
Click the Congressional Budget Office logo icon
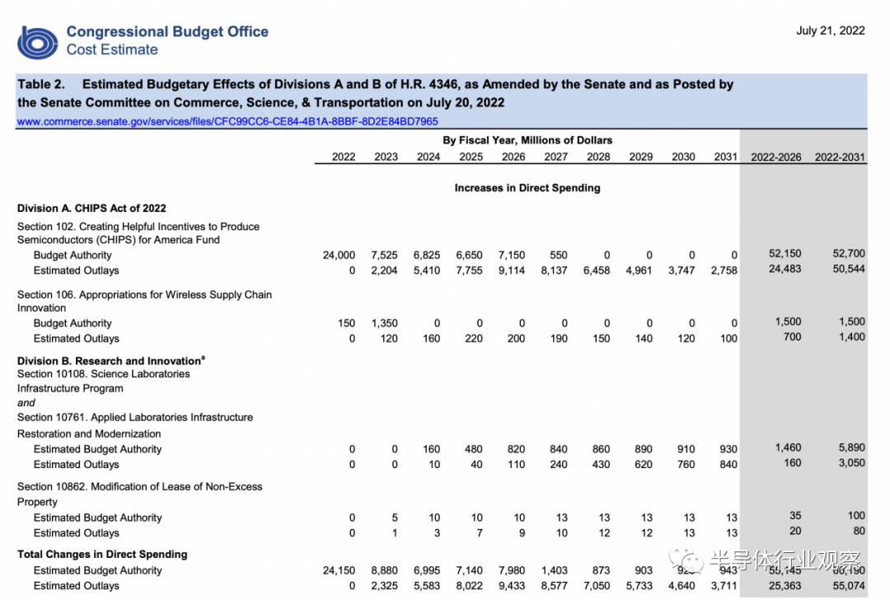click(x=37, y=43)
